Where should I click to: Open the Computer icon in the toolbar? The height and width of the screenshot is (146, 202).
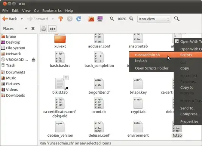pyautogui.click(x=100, y=19)
